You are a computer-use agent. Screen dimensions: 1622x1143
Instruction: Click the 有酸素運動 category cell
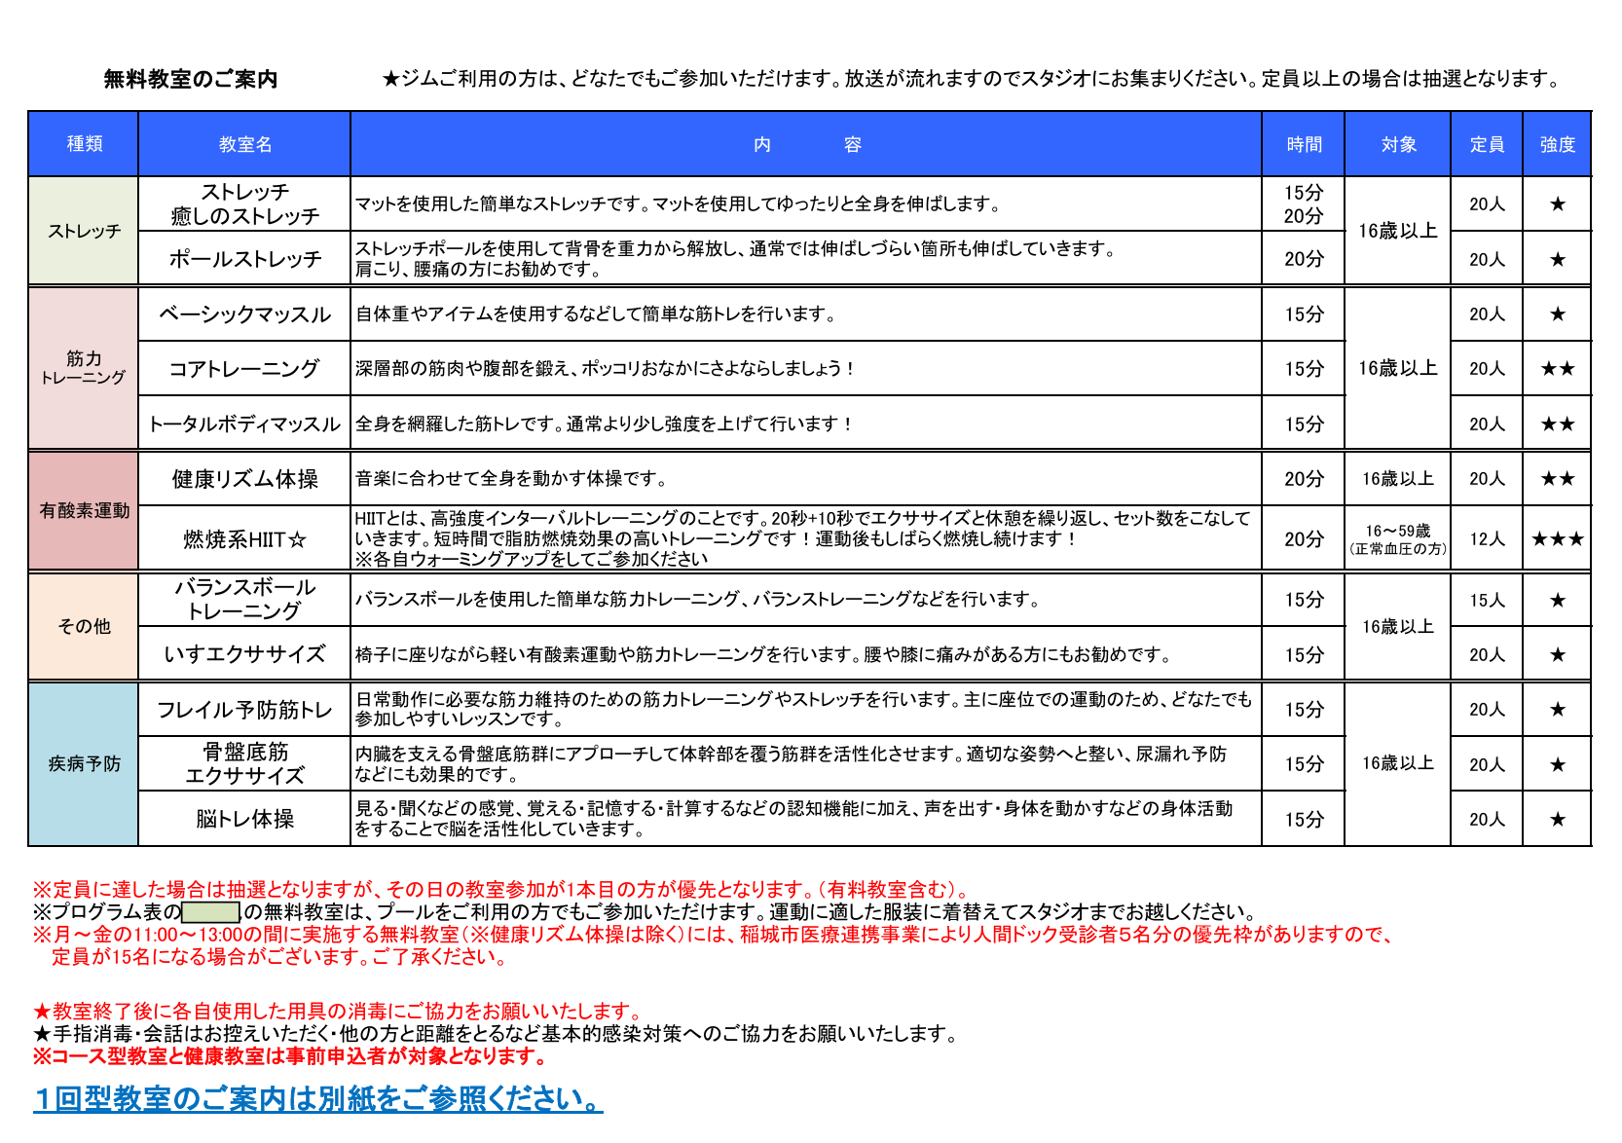tap(84, 511)
